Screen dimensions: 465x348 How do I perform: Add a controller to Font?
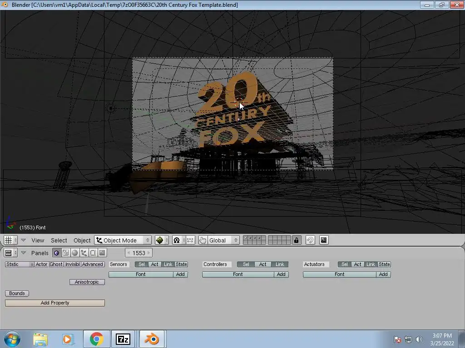click(x=281, y=274)
